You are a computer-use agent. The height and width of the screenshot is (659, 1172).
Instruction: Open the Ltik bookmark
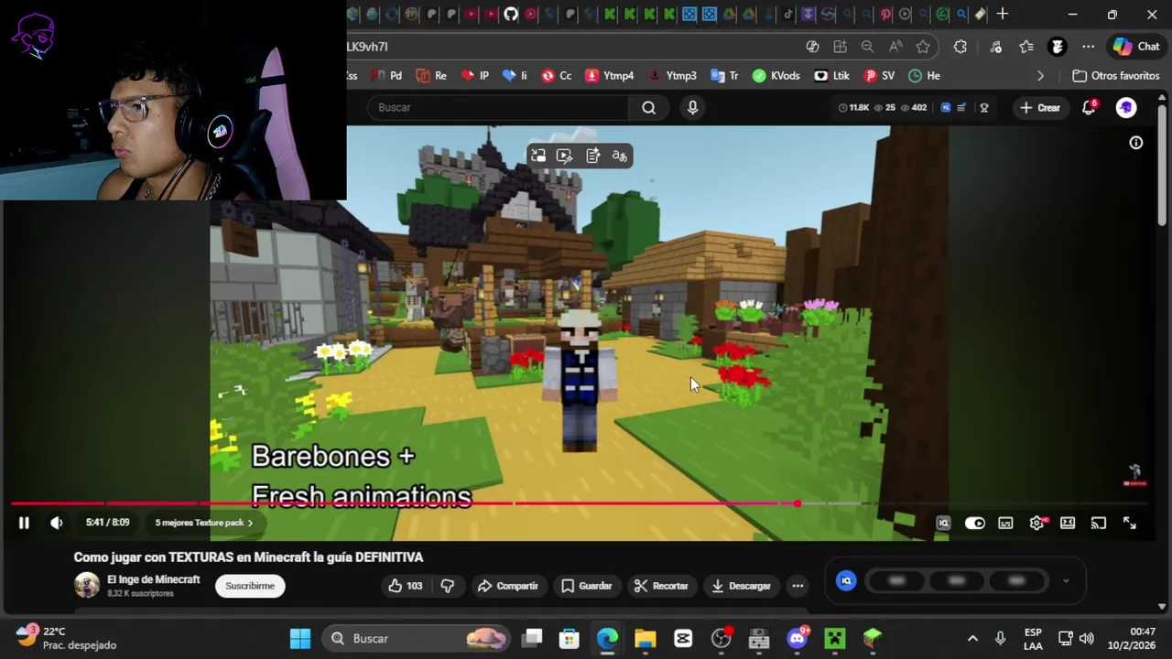pyautogui.click(x=832, y=76)
